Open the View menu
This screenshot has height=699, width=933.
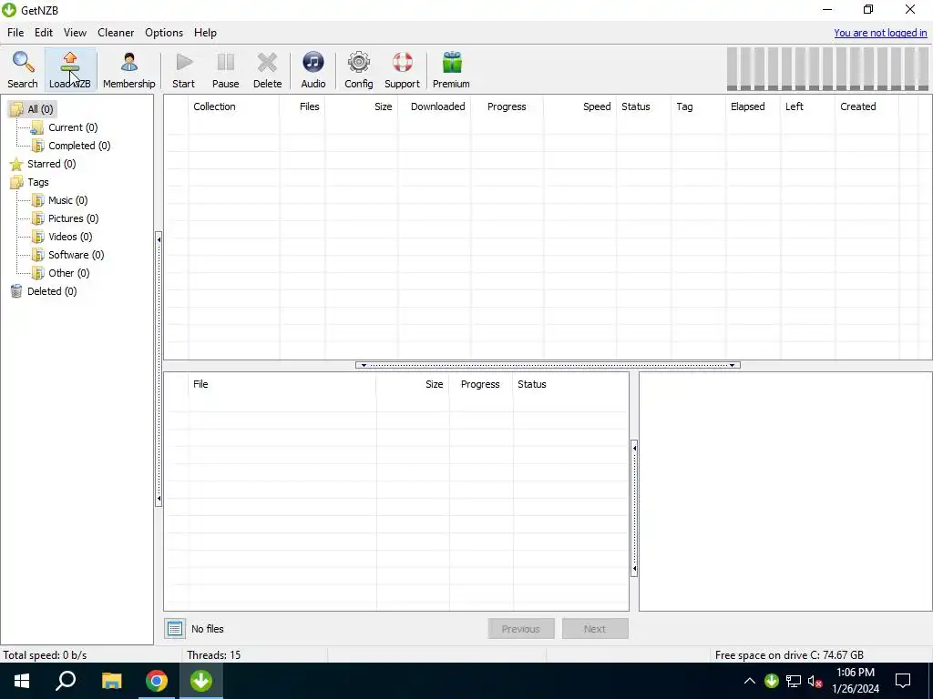tap(75, 33)
